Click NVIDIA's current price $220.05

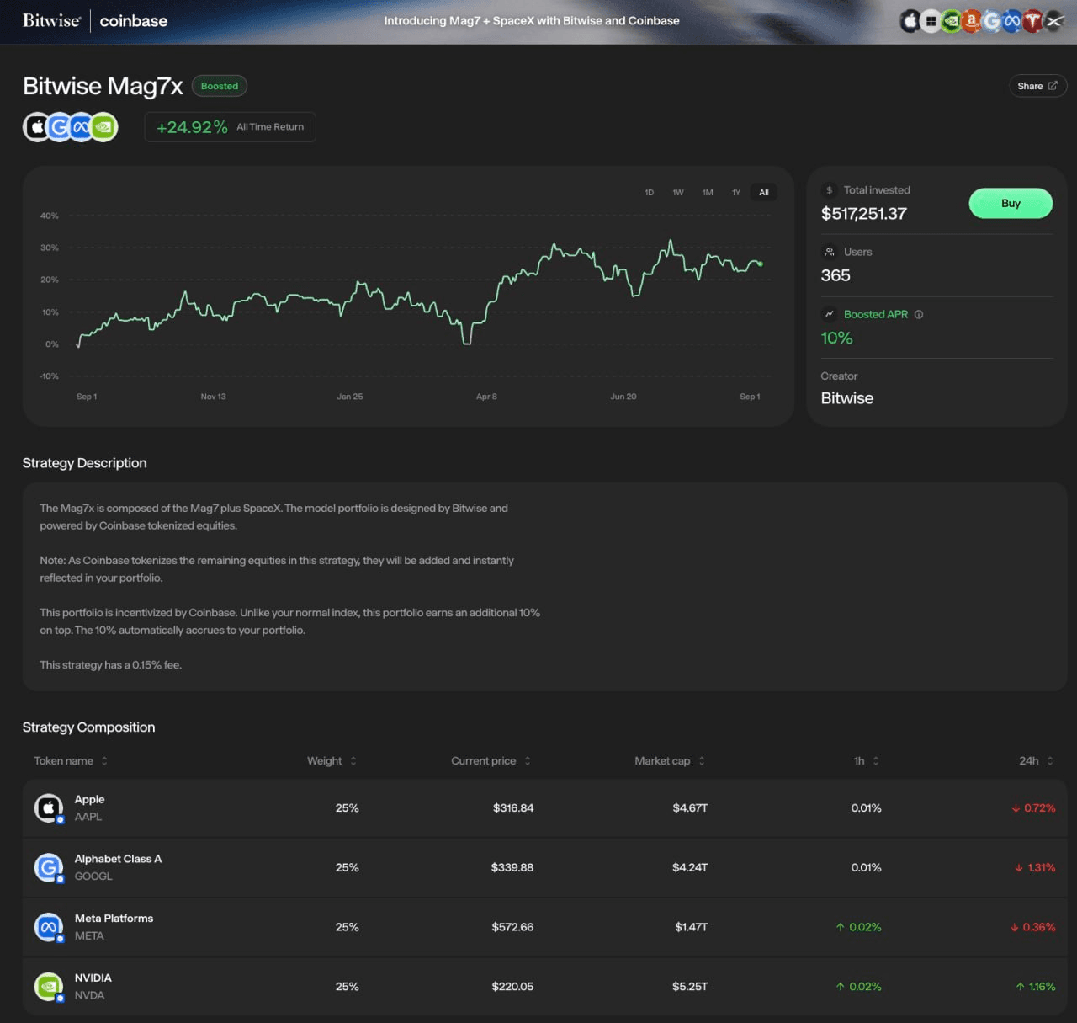513,987
